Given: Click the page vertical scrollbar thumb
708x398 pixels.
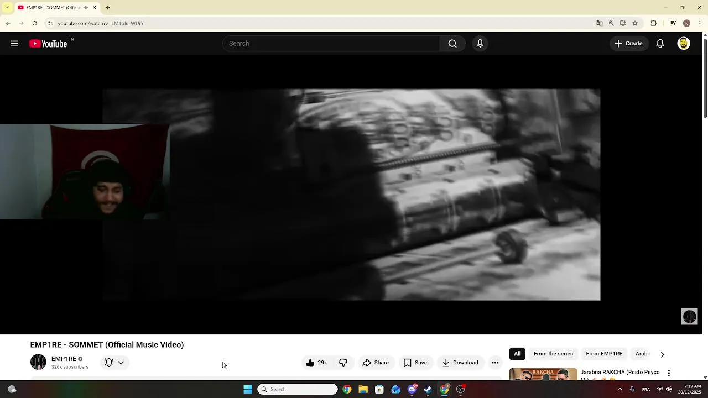Looking at the screenshot, I should [x=705, y=77].
